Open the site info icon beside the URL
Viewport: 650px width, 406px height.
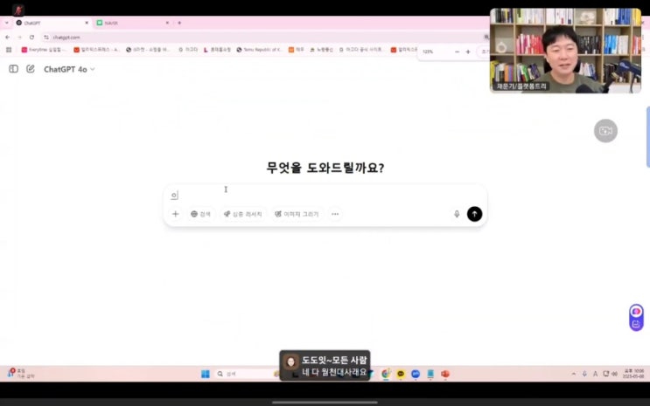46,38
